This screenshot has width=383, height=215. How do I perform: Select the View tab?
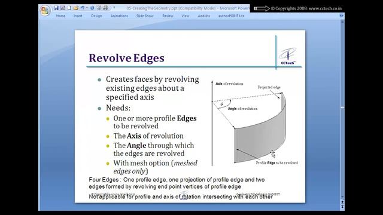coord(185,16)
